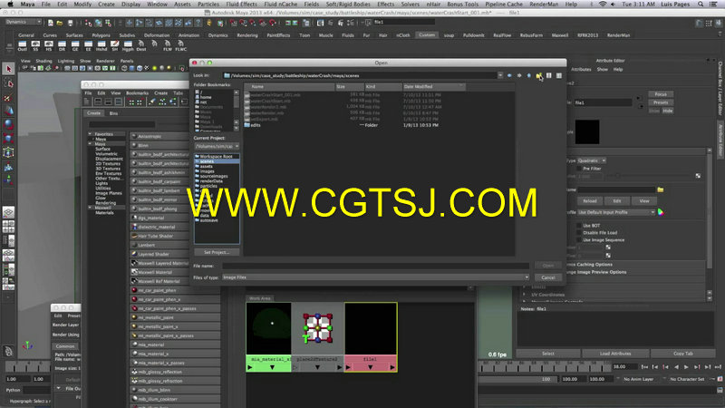Open the Current Project dropdown
Screen dimensions: 725x408
(x=217, y=146)
